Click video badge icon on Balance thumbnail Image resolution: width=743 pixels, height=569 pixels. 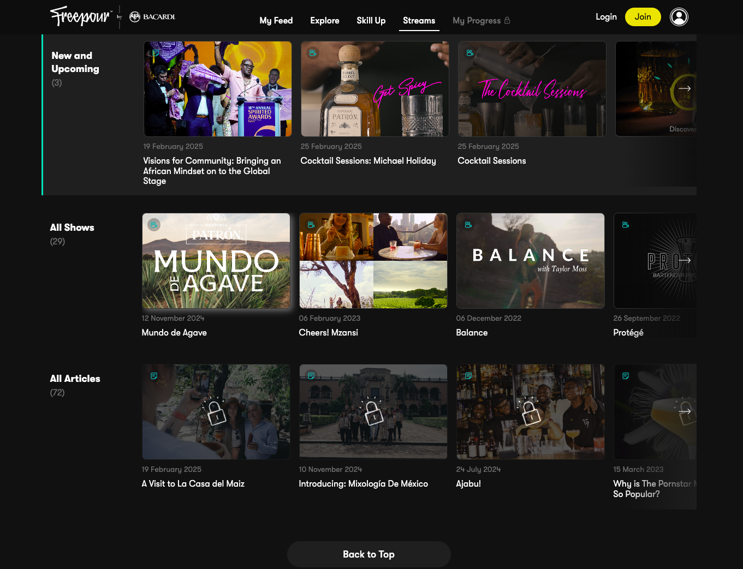click(x=468, y=225)
